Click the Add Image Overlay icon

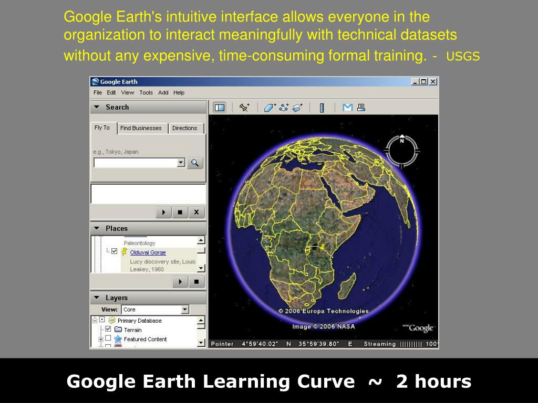click(x=297, y=108)
